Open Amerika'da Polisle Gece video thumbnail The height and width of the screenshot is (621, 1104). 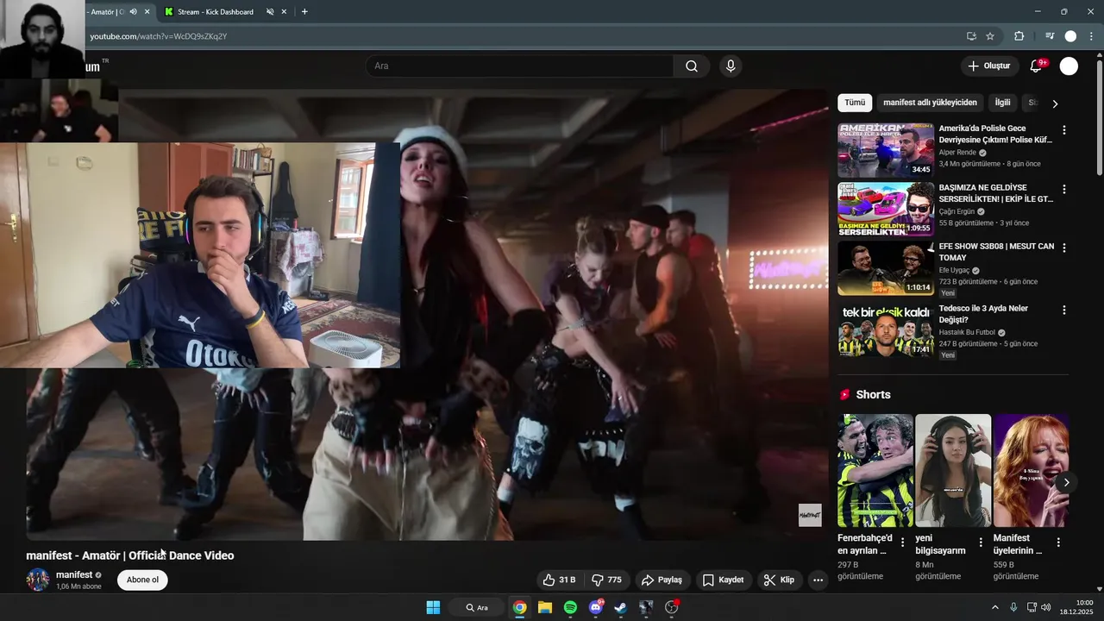pos(886,150)
